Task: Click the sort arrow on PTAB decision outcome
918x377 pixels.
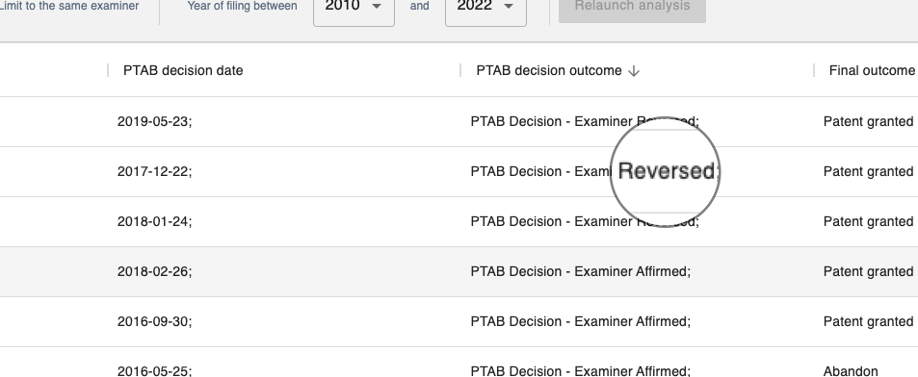Action: pos(634,71)
